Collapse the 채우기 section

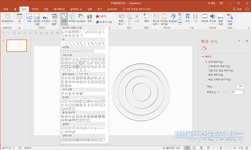pyautogui.click(x=203, y=57)
